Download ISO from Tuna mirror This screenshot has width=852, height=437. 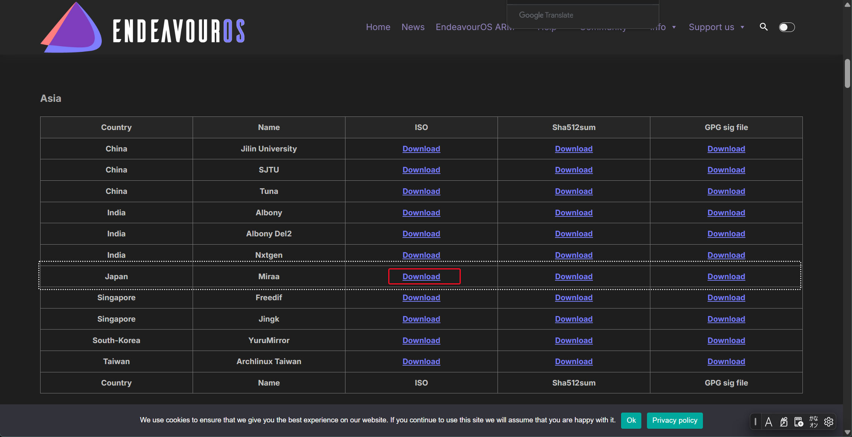pos(421,191)
